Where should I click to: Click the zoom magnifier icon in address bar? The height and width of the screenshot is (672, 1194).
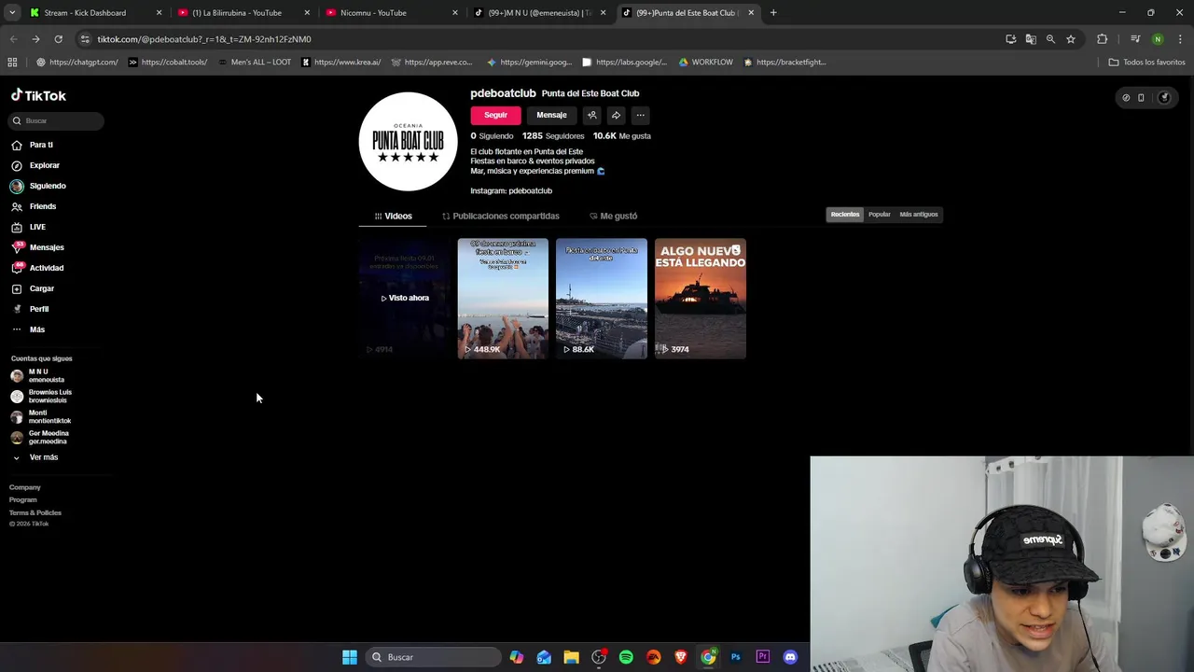point(1050,39)
